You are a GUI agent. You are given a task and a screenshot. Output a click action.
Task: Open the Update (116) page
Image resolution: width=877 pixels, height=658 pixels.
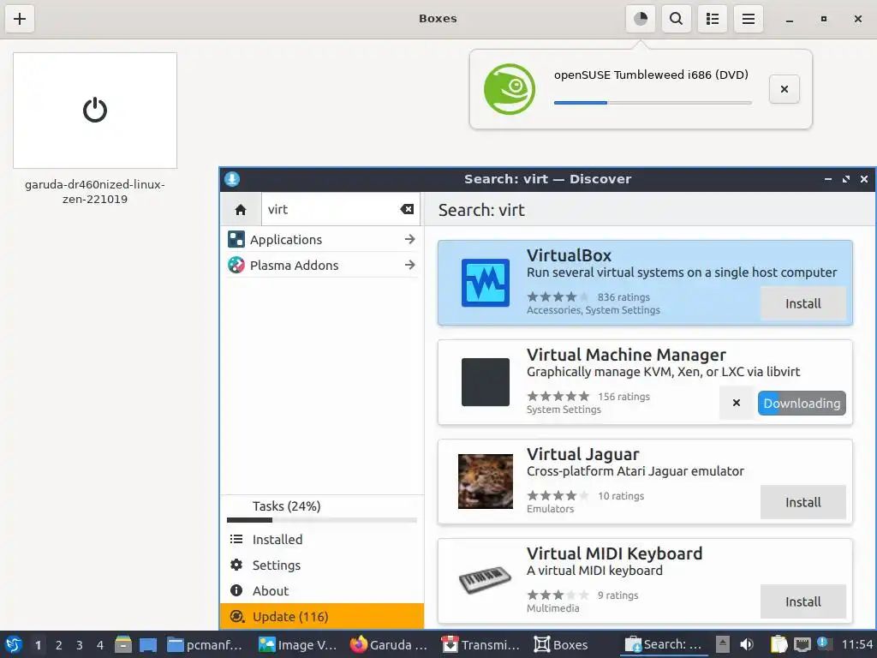pos(322,617)
